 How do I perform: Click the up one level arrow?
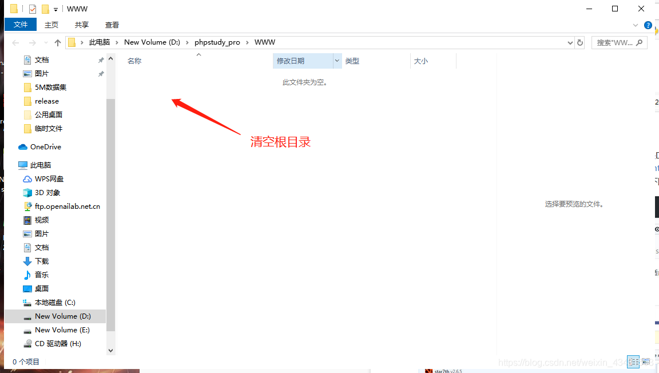57,42
